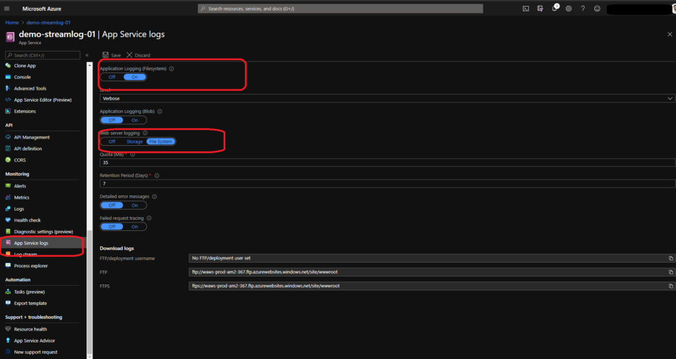Image resolution: width=676 pixels, height=359 pixels.
Task: Open Health check icon in sidebar
Action: 8,220
